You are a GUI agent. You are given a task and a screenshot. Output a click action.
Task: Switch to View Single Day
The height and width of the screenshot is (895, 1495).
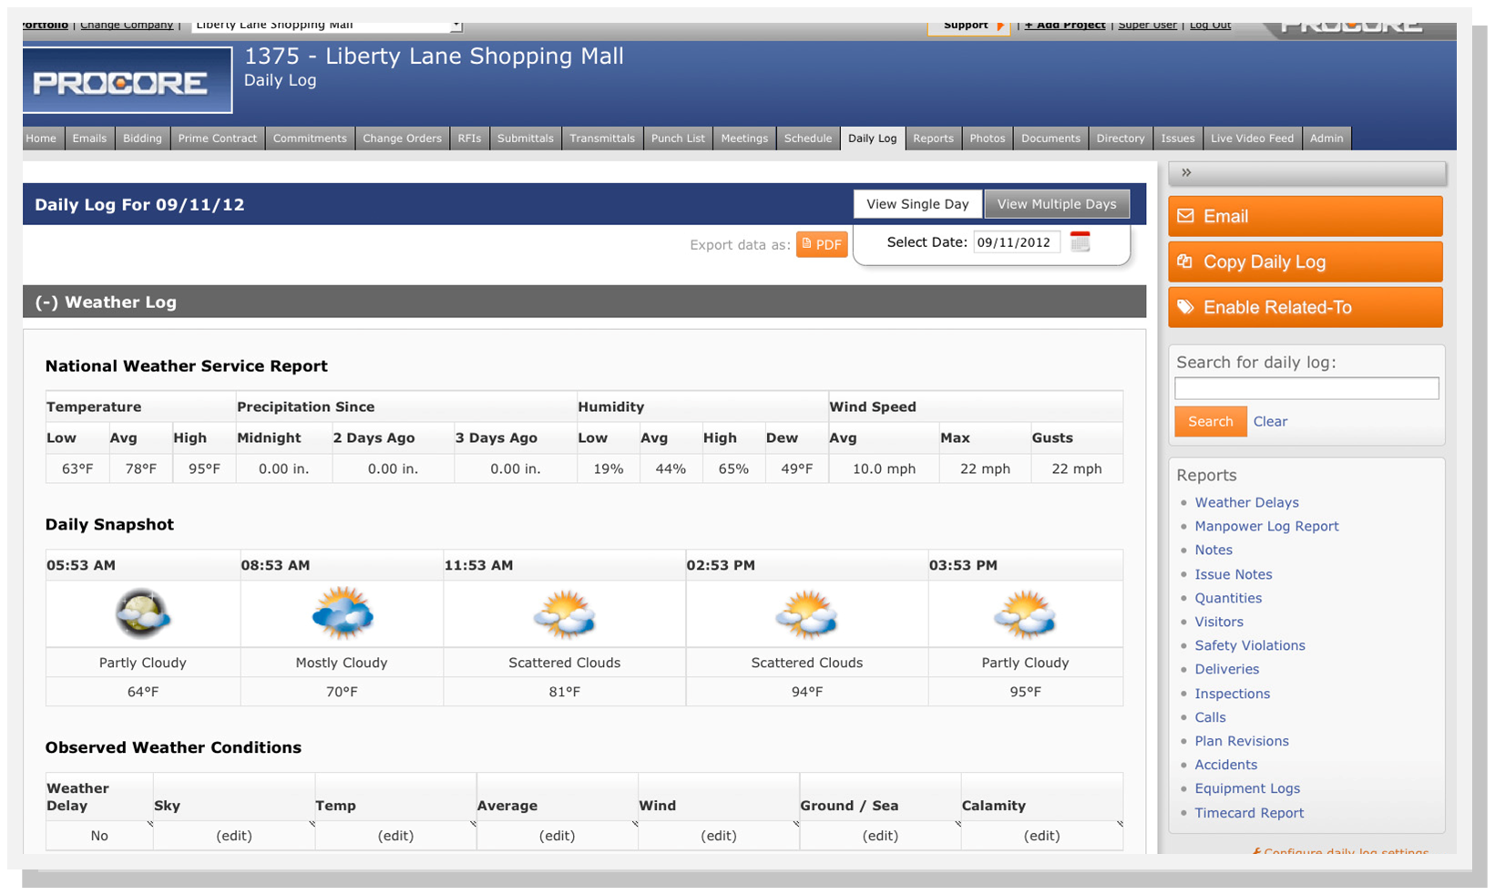[x=917, y=204]
